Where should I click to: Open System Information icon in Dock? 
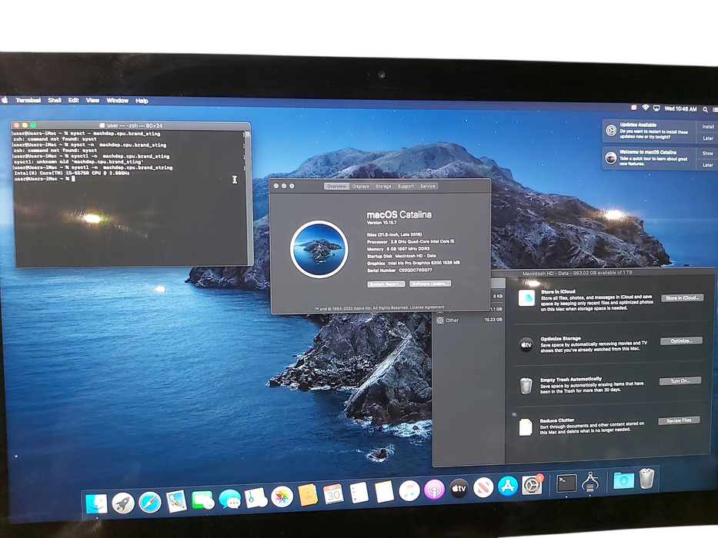click(590, 482)
